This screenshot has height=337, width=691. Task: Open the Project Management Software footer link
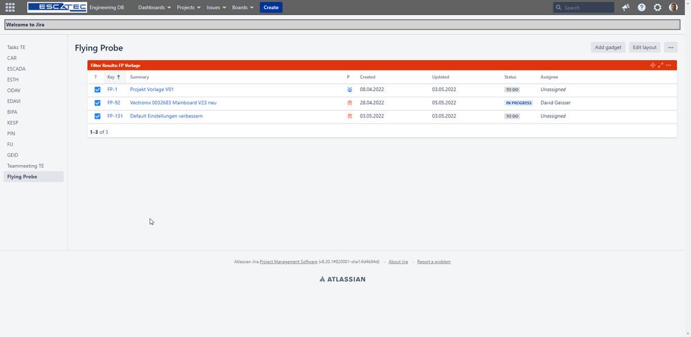tap(288, 262)
